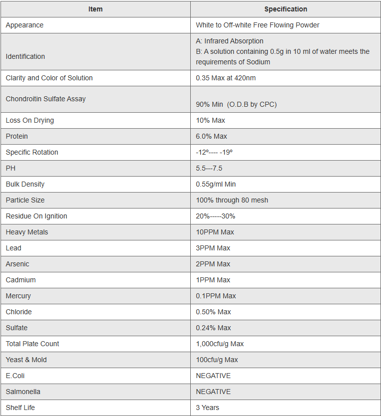Click the Protein "6.0% Max" value
Screen dimensions: 381x416
pos(211,136)
